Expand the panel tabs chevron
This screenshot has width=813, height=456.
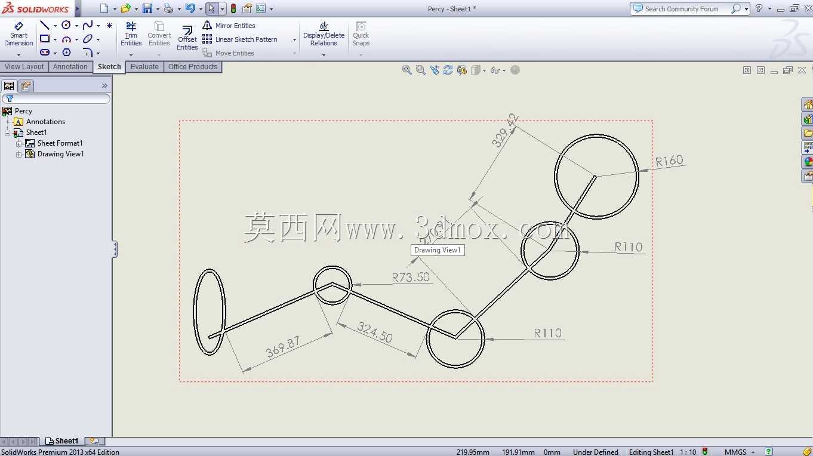104,85
